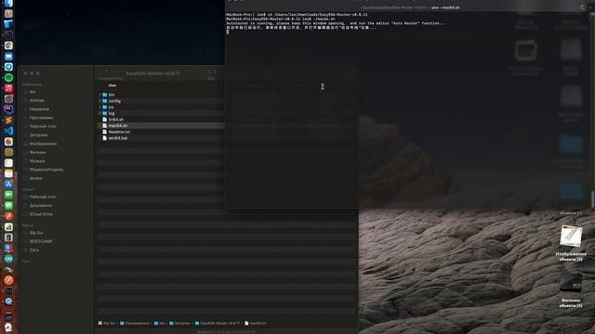Select the config folder row

[x=161, y=101]
